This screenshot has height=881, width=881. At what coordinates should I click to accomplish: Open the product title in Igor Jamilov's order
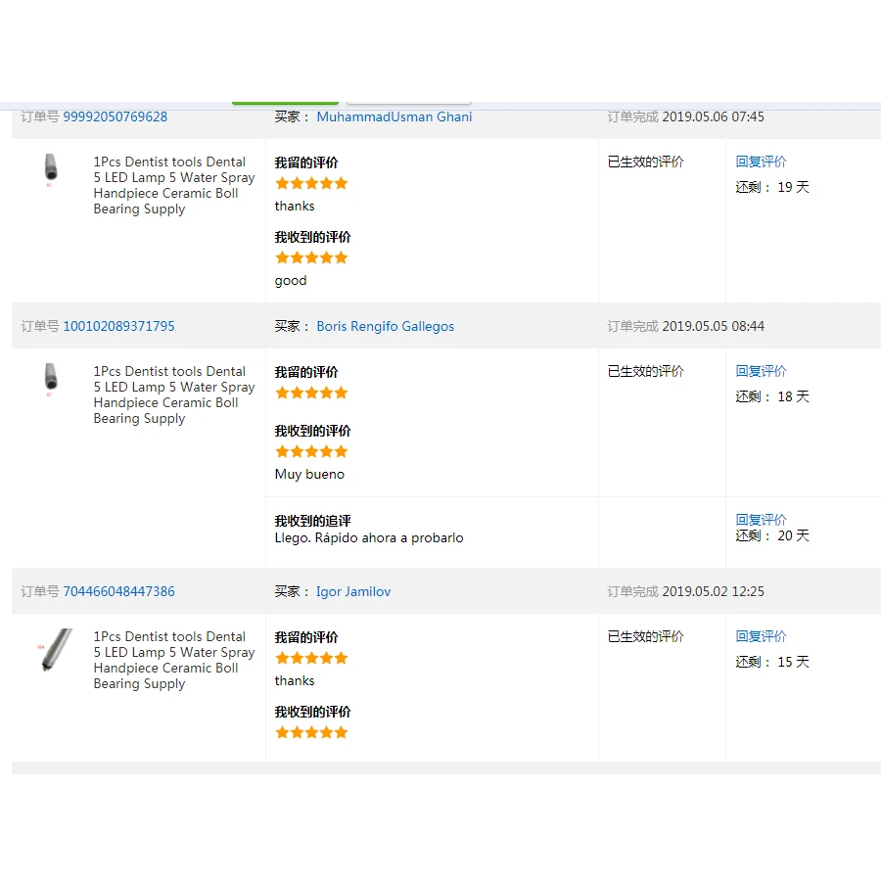[173, 660]
